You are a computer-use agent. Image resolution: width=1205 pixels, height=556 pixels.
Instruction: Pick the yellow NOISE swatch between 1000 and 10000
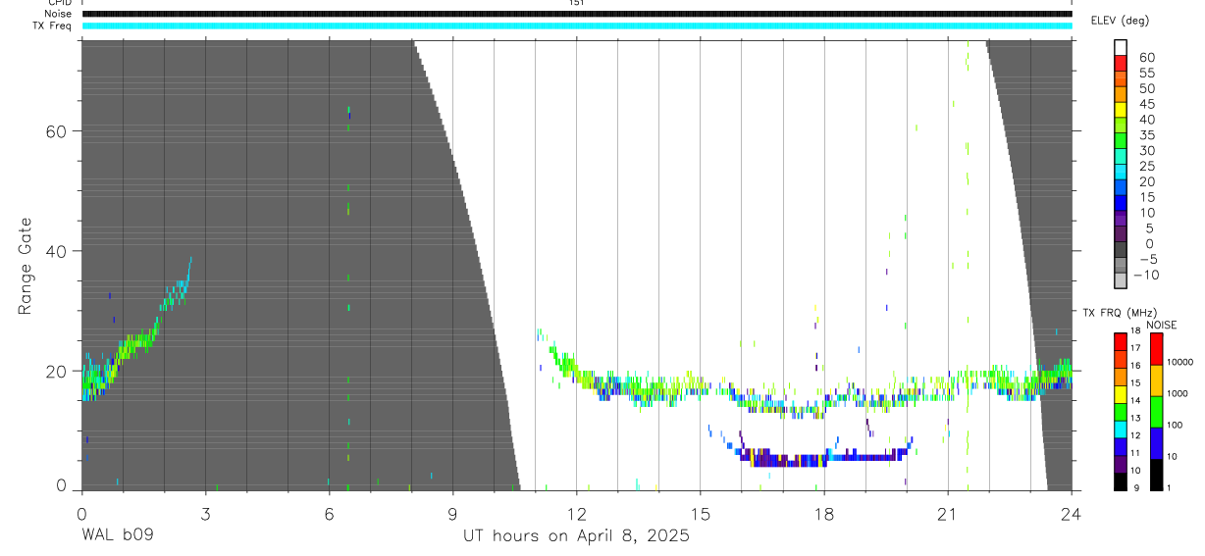point(1157,380)
